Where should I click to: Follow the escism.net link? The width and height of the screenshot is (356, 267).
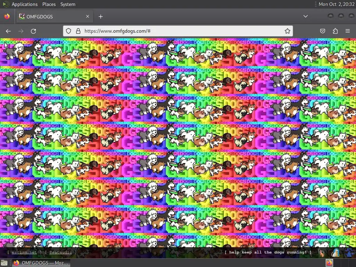point(24,252)
